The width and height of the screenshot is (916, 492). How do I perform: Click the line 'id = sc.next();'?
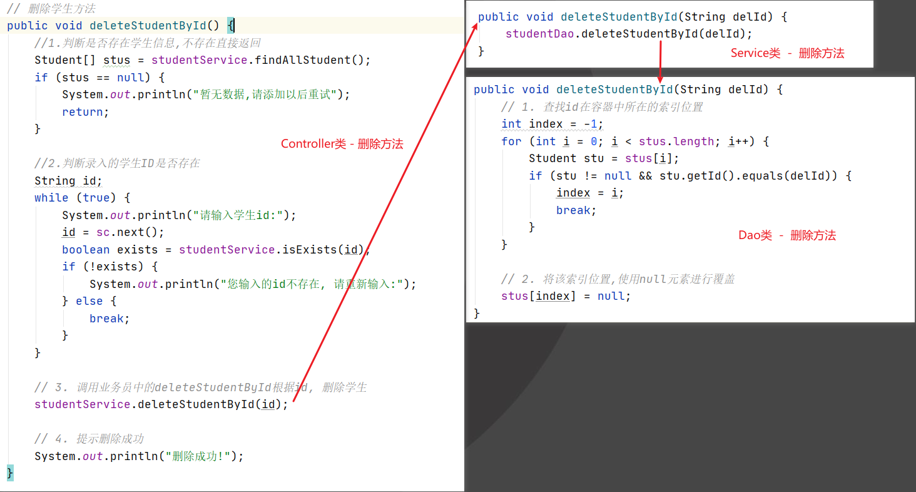coord(113,232)
